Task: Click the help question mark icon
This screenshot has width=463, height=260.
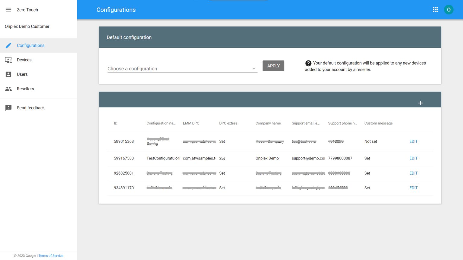Action: 308,63
